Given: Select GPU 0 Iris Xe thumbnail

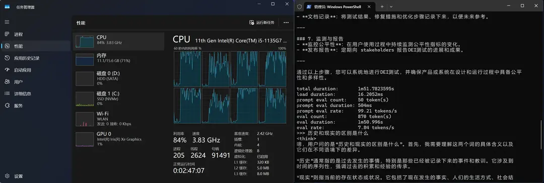Looking at the screenshot, I should click(85, 139).
